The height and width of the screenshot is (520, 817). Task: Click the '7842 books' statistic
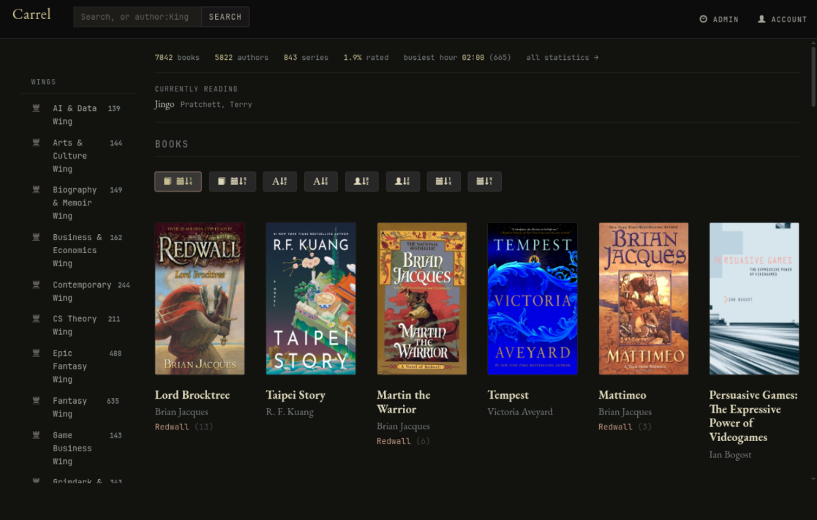[177, 58]
